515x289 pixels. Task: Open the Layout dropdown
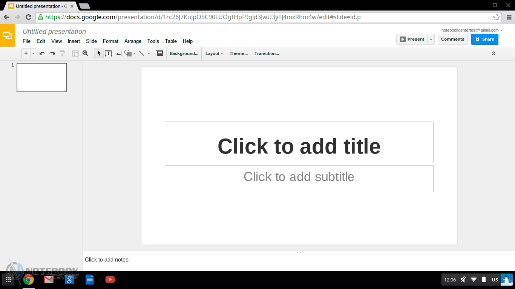pos(214,53)
